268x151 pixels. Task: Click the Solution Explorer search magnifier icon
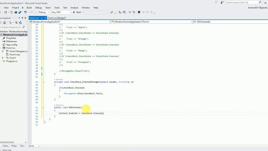tap(23, 27)
